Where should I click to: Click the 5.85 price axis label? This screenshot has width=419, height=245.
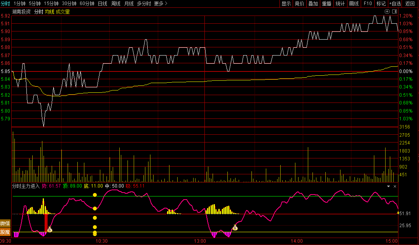pos(5,71)
